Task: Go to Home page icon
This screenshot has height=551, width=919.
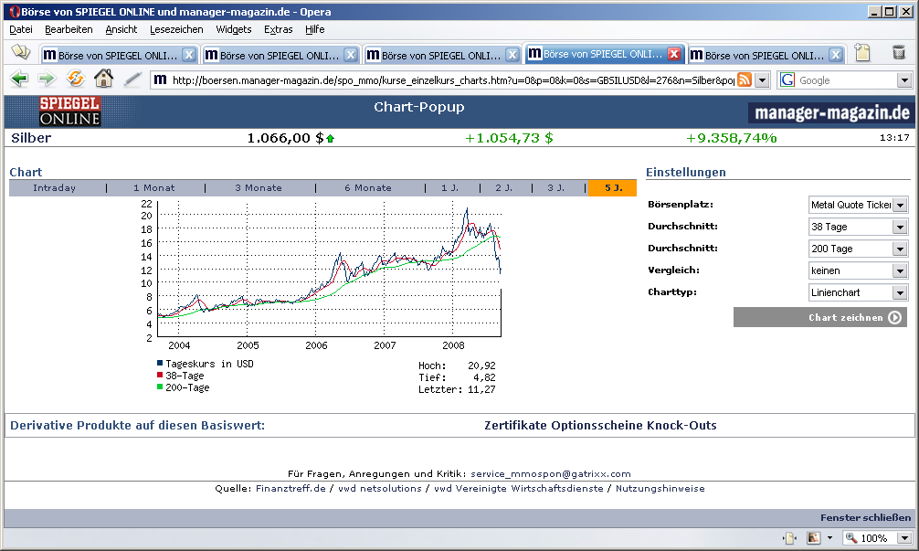Action: point(103,79)
